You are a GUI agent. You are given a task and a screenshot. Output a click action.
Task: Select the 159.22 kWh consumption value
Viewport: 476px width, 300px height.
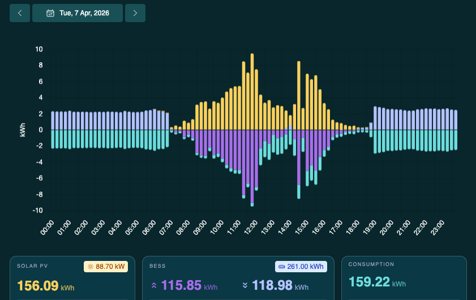pyautogui.click(x=377, y=282)
